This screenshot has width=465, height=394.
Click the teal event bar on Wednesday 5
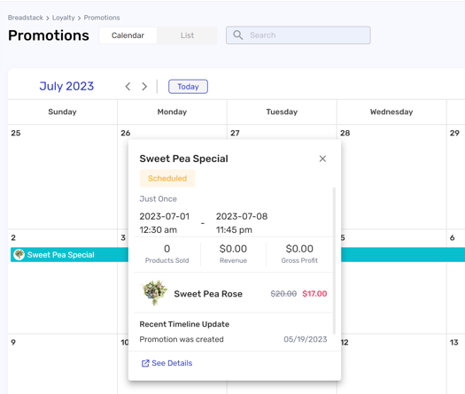[393, 255]
